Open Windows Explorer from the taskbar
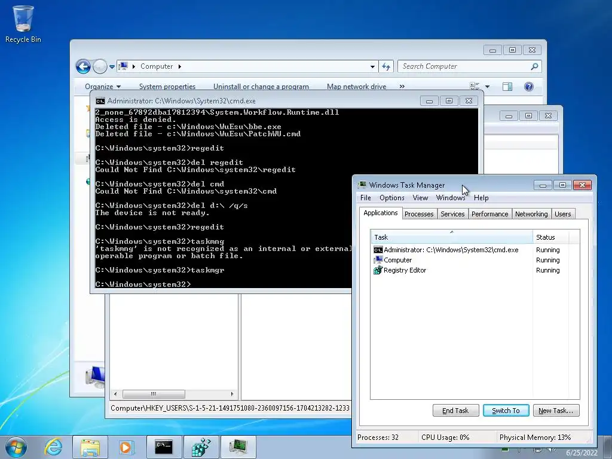The height and width of the screenshot is (459, 612). click(x=90, y=447)
